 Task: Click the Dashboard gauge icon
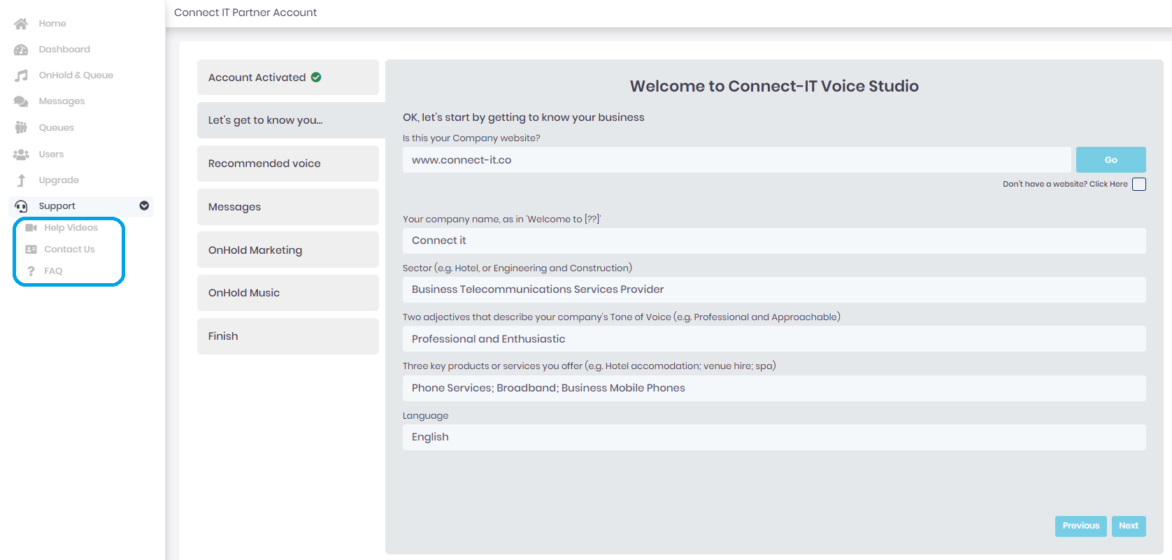click(21, 50)
